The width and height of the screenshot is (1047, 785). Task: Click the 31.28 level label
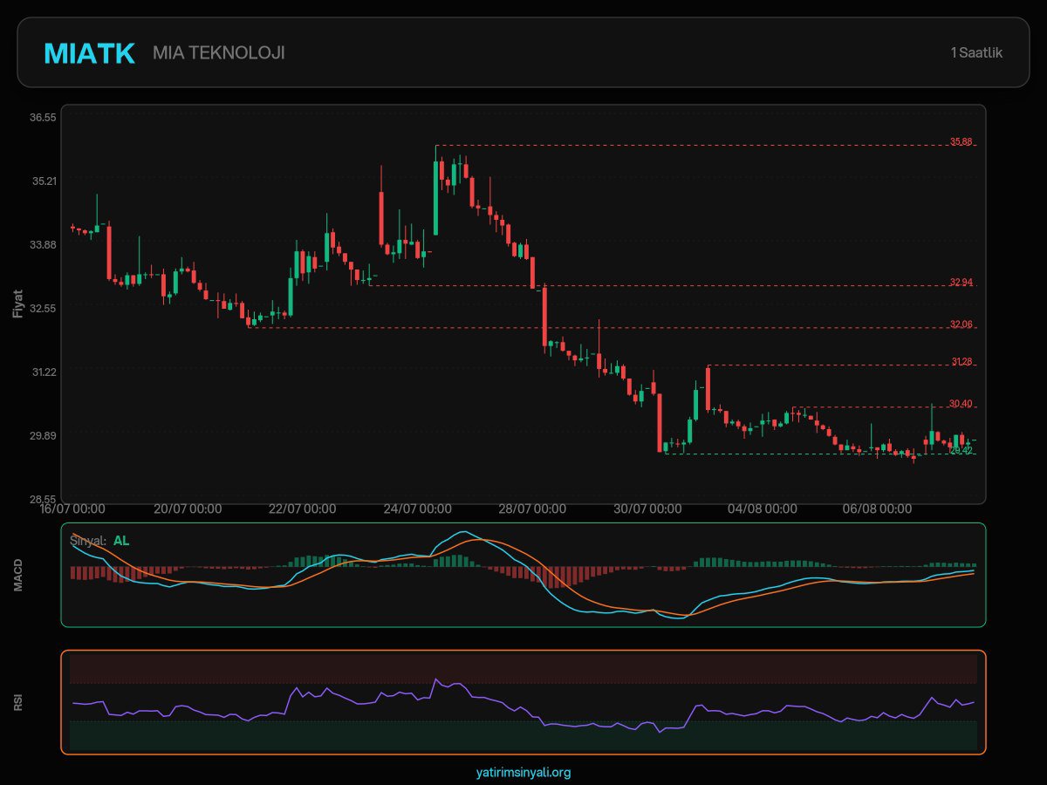[961, 361]
